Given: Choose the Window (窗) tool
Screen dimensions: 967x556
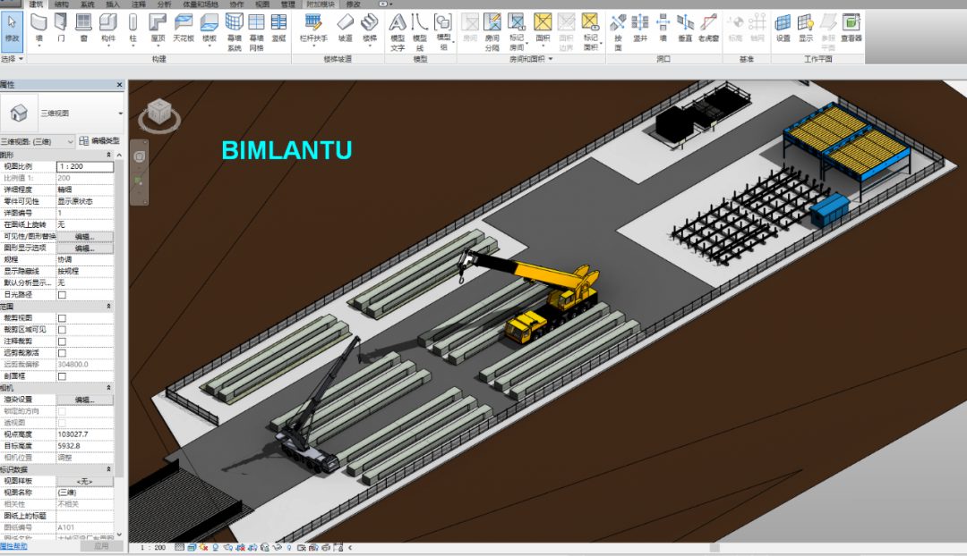Looking at the screenshot, I should [83, 29].
